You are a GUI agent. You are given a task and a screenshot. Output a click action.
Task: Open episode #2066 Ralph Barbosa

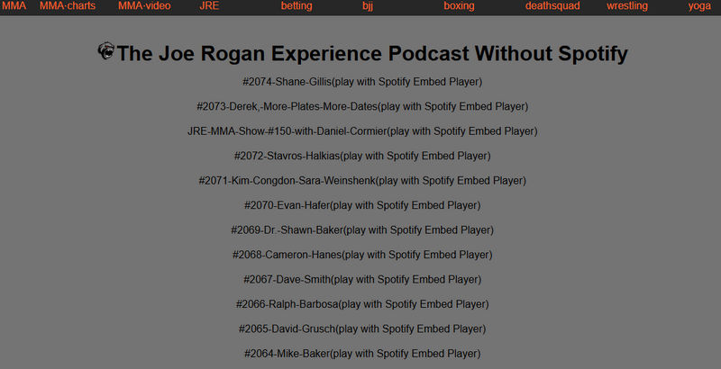362,305
